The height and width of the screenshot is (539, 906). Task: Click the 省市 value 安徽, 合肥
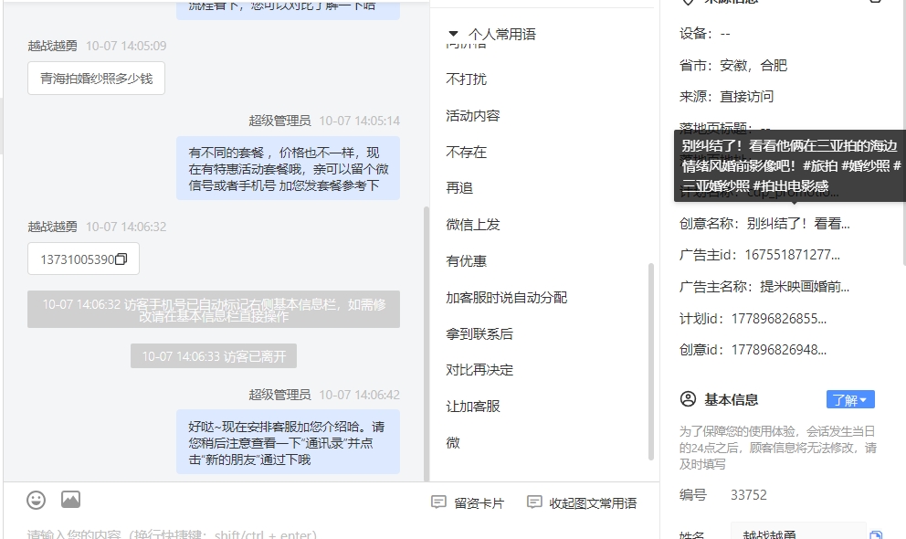point(753,65)
